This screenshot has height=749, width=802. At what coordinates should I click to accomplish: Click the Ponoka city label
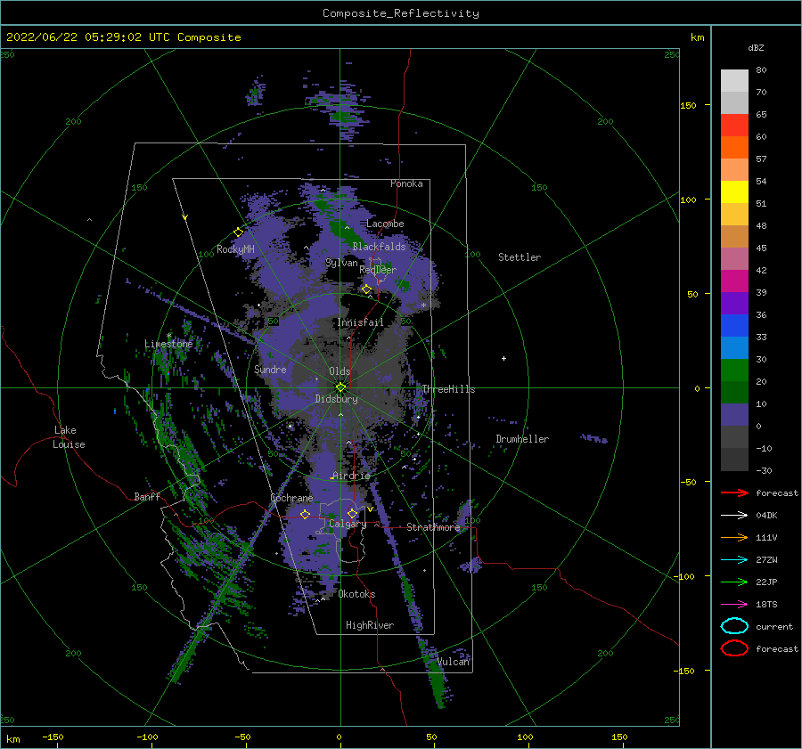tap(406, 183)
